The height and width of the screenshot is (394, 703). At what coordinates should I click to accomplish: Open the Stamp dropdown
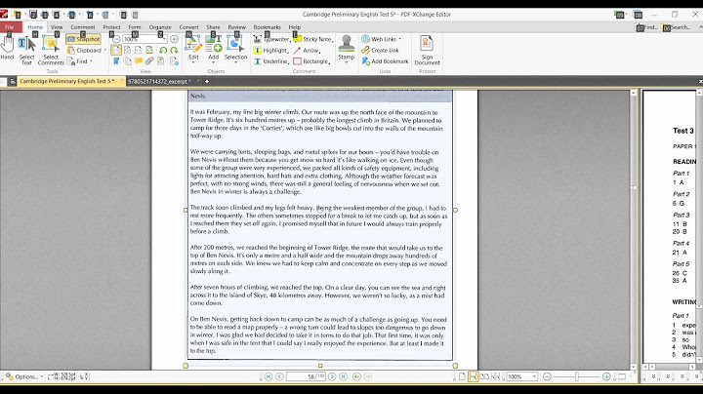(346, 49)
